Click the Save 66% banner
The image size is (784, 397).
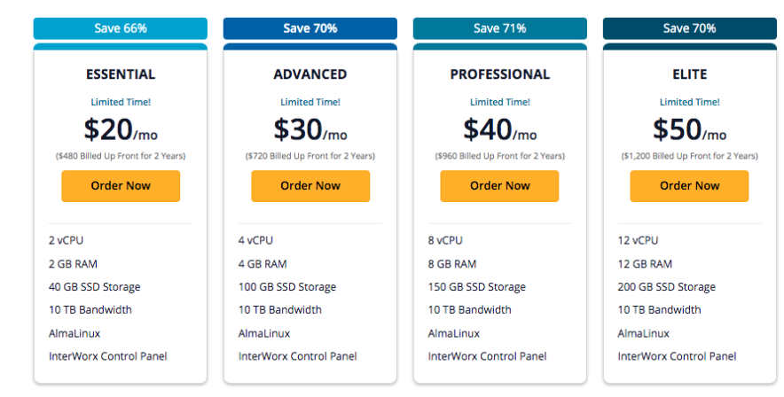[x=121, y=28]
